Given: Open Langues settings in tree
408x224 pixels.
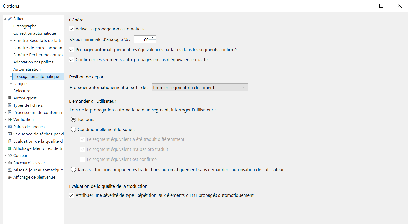Looking at the screenshot, I should click(x=21, y=83).
